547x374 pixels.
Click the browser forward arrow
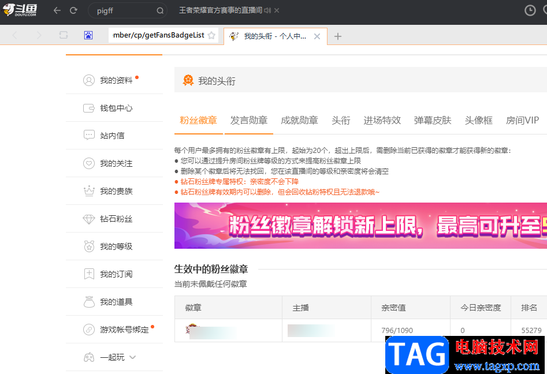coord(39,35)
